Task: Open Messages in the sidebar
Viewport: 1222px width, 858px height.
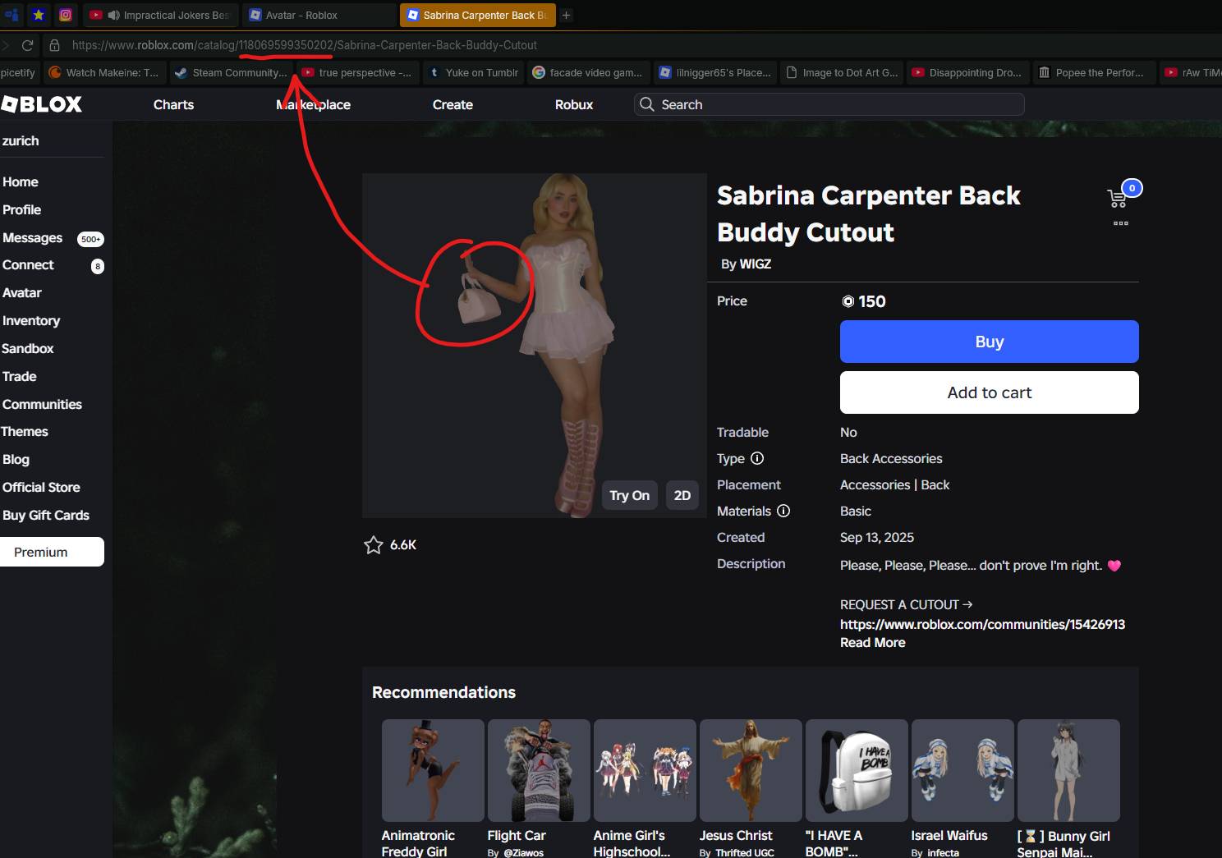Action: [x=33, y=238]
